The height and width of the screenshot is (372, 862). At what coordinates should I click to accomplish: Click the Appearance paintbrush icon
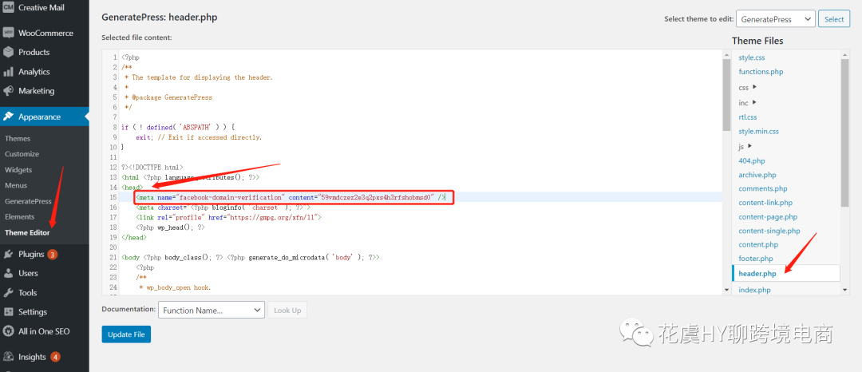(8, 117)
